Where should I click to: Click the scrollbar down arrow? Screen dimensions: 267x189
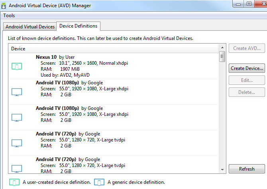coord(222,169)
